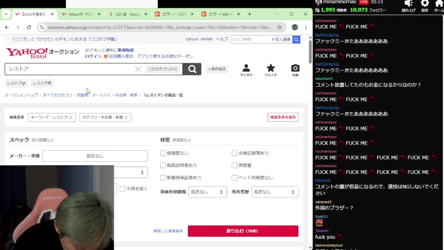Check the 新車時保証書あり checkbox
The height and width of the screenshot is (250, 444).
163,178
